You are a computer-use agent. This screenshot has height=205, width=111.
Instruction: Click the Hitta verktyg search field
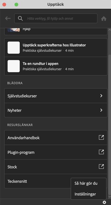click(56, 18)
